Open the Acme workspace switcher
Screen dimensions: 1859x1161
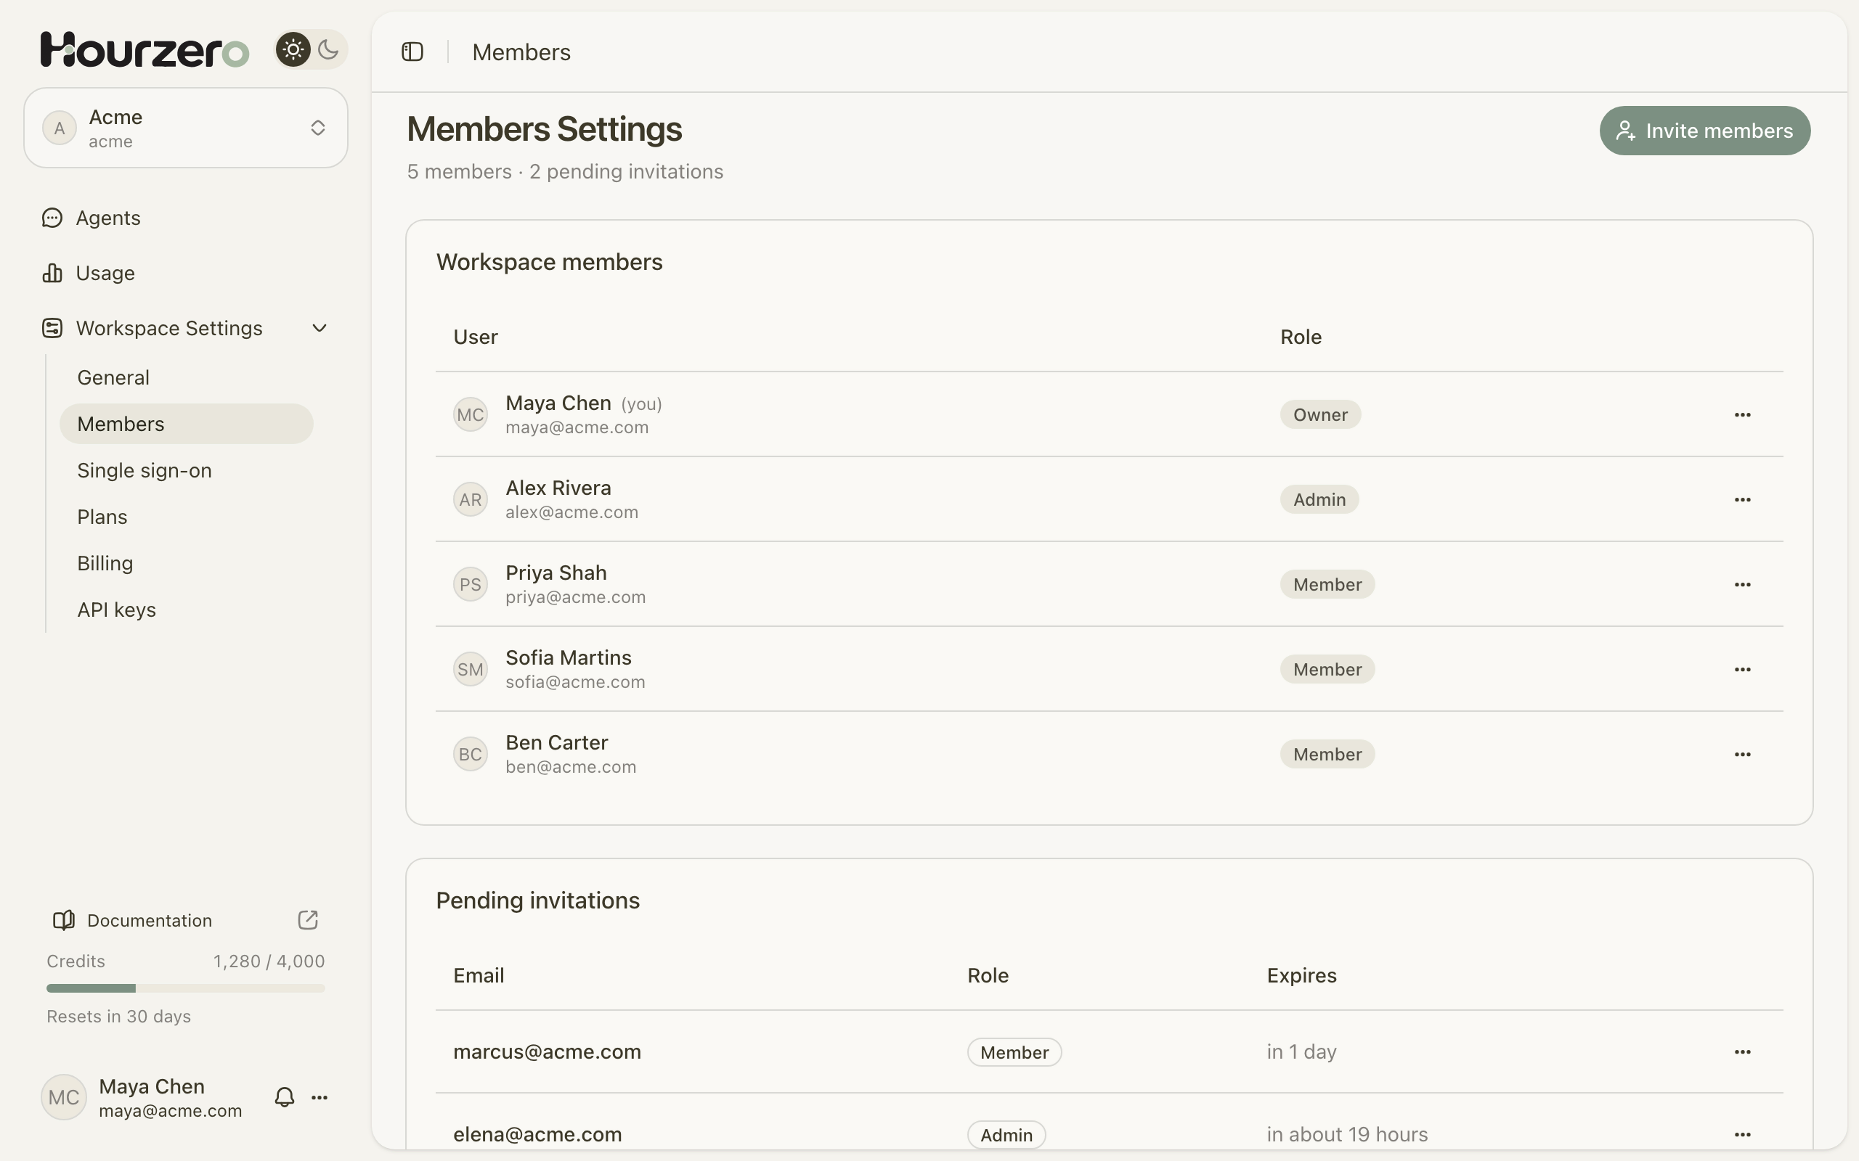(x=186, y=128)
